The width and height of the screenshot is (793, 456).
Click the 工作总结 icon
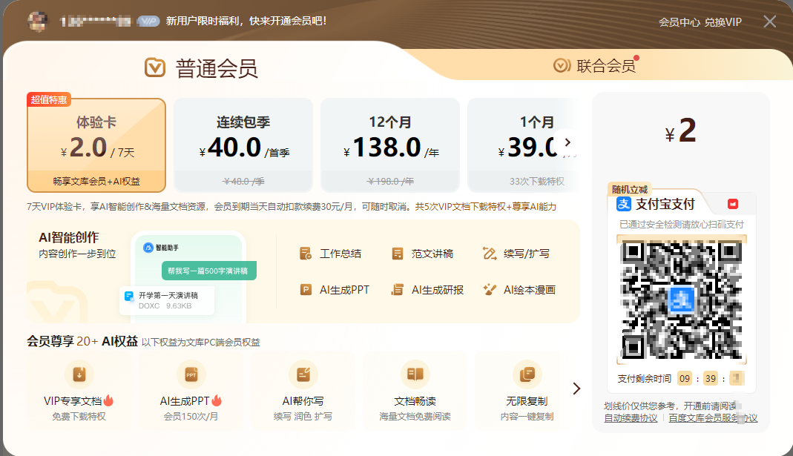coord(306,254)
